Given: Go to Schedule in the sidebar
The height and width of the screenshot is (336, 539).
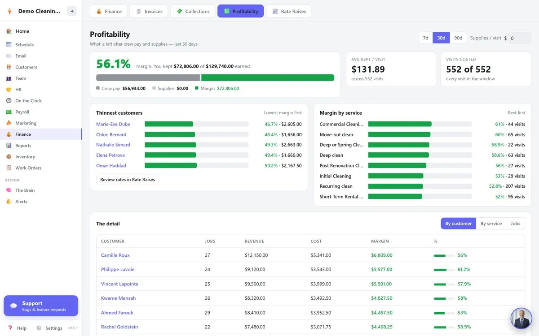Looking at the screenshot, I should click(x=41, y=45).
